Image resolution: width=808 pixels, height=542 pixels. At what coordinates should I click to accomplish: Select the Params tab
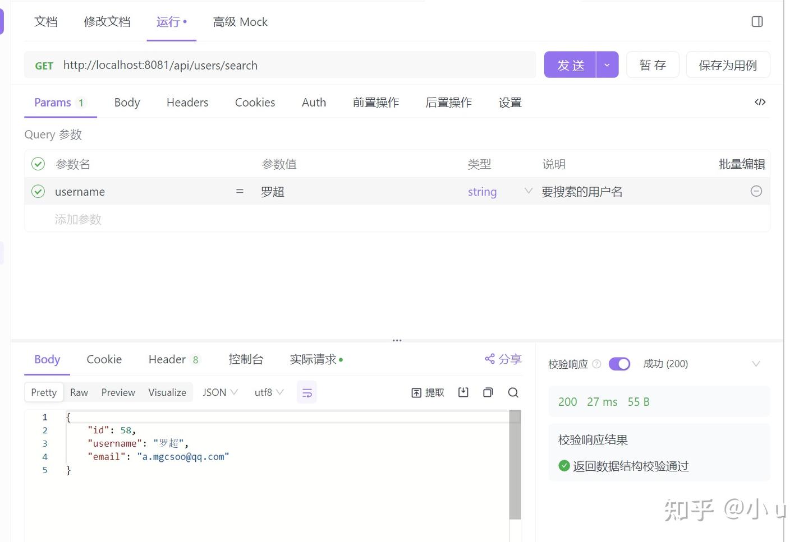pos(59,103)
